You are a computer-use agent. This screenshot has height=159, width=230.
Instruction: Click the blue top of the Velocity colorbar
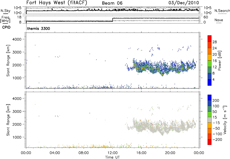[x=210, y=98]
